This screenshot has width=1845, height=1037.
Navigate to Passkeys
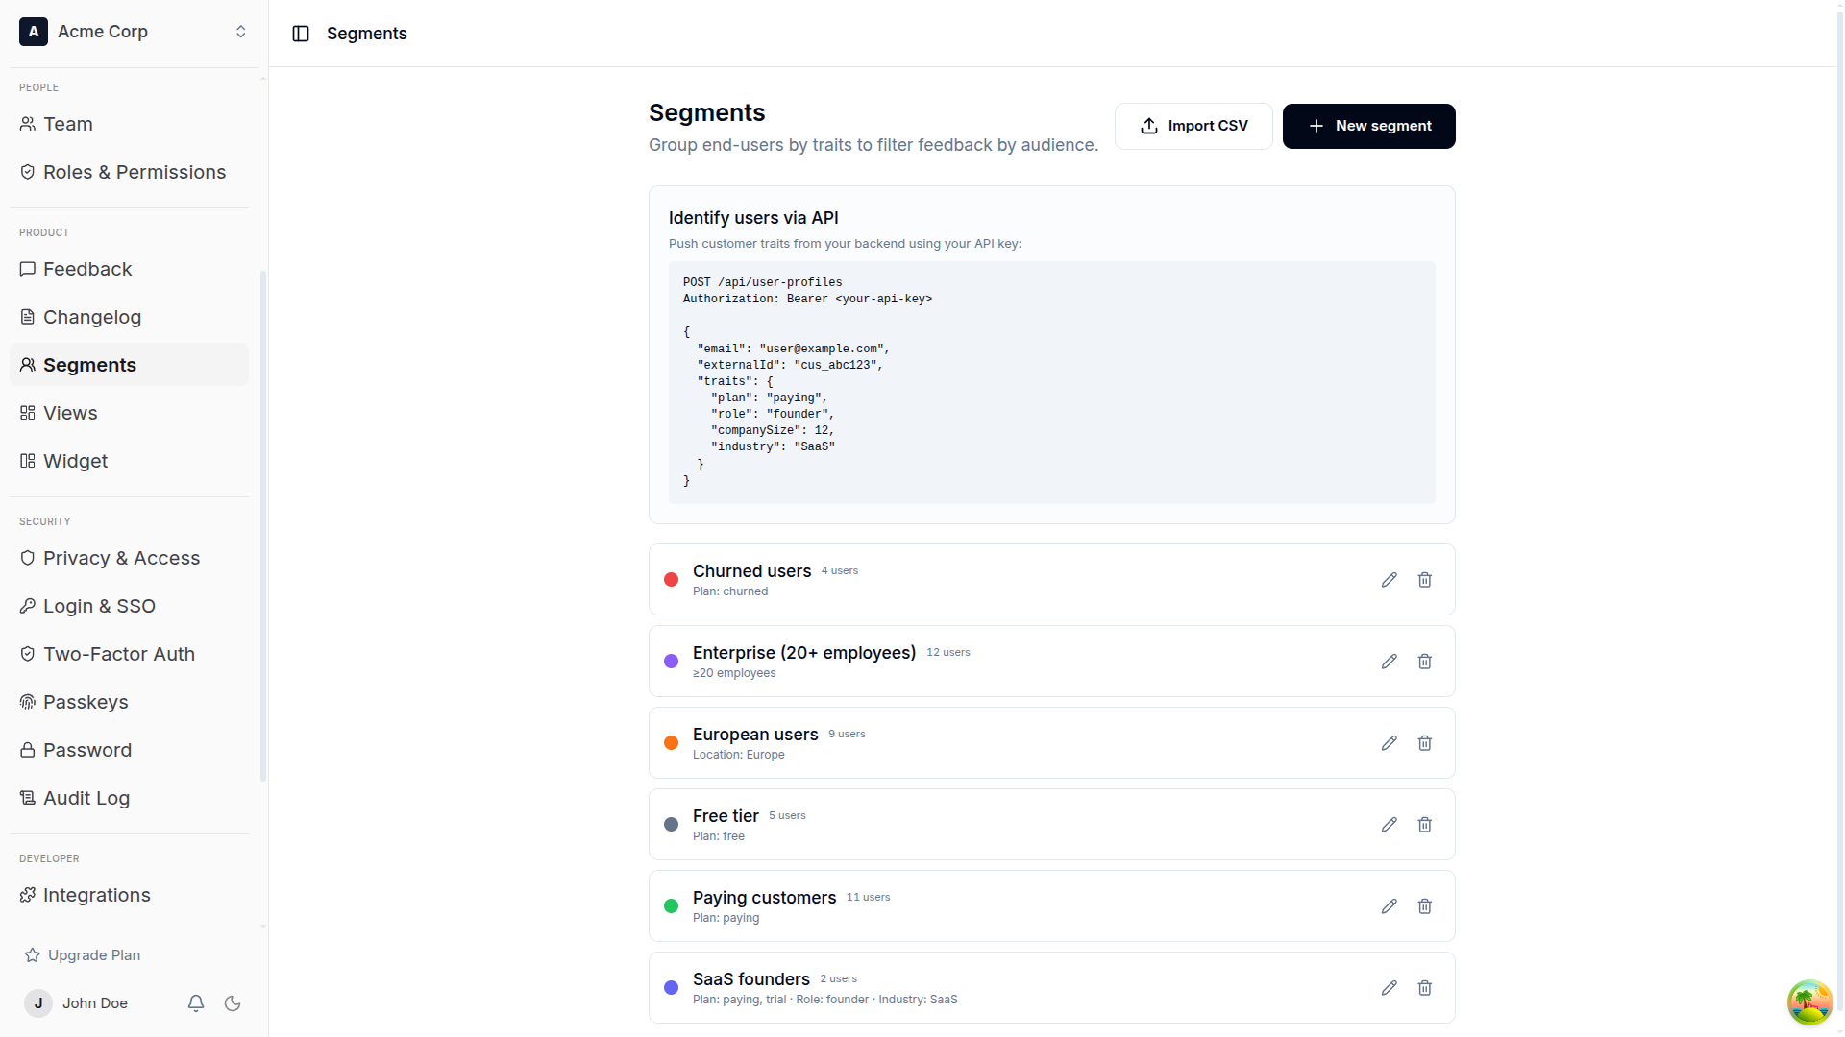pos(129,702)
